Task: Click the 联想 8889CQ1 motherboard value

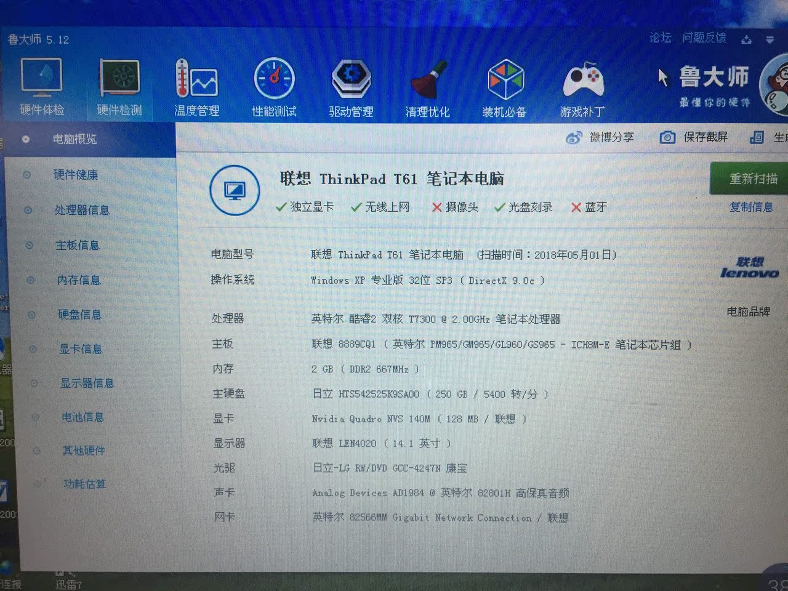Action: [502, 345]
